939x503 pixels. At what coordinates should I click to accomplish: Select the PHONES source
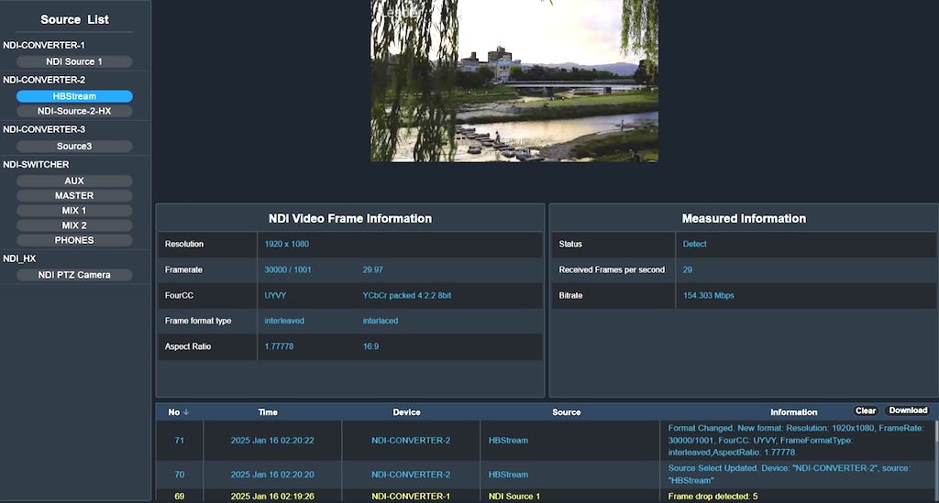[x=74, y=240]
